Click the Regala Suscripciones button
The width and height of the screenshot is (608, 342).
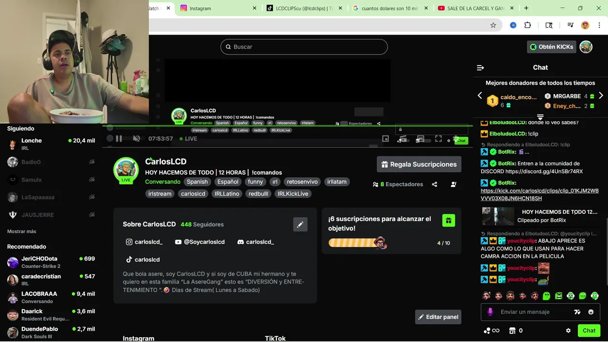pos(419,164)
